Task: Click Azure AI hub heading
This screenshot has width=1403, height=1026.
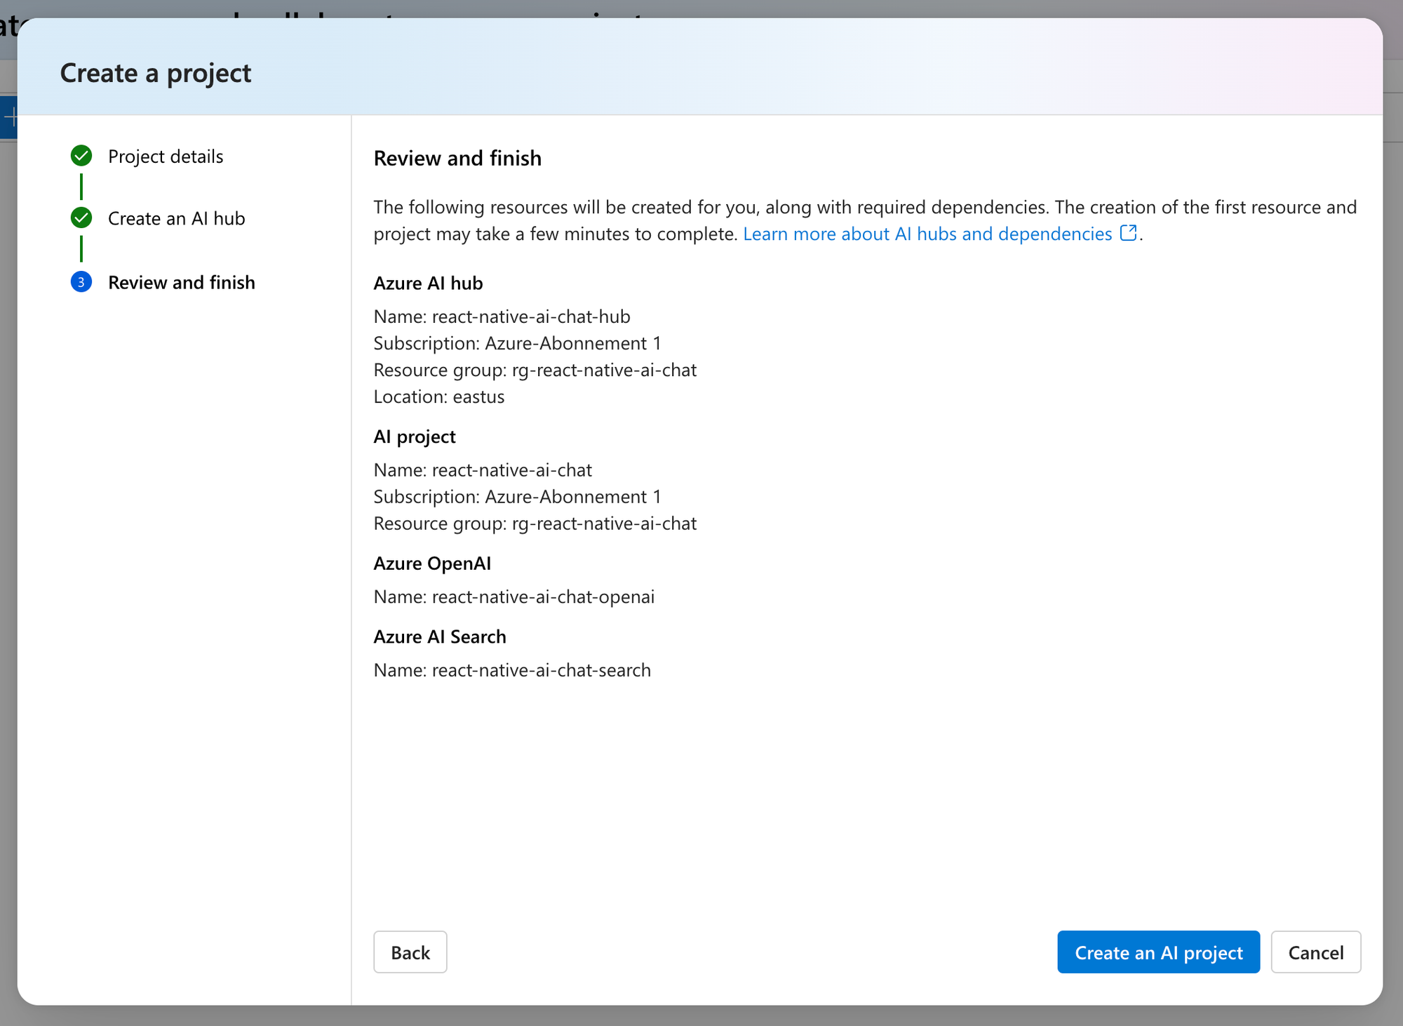Action: coord(428,283)
